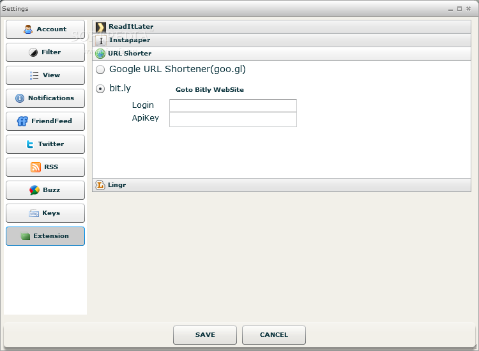Click the green Extension icon
This screenshot has width=479, height=351.
25,236
